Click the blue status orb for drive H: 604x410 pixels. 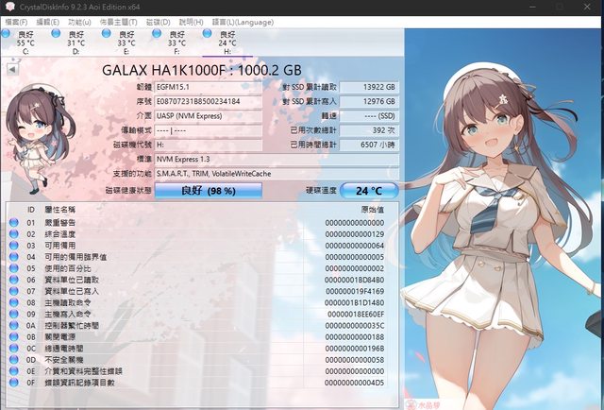pos(208,34)
